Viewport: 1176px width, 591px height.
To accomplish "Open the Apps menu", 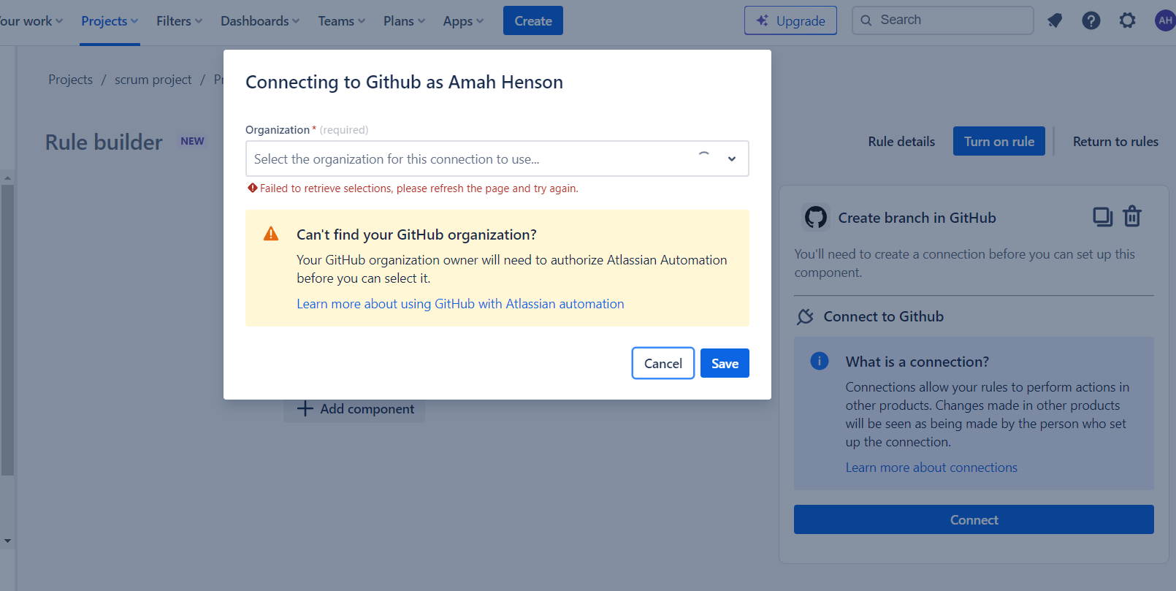I will (x=463, y=21).
